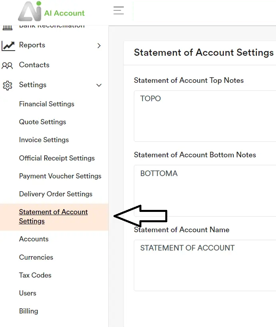The image size is (276, 327).
Task: Expand the Reports submenu chevron
Action: pos(99,45)
